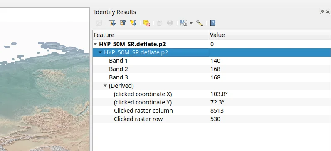Click the grayed Open Form toolbar icon

(x=99, y=23)
